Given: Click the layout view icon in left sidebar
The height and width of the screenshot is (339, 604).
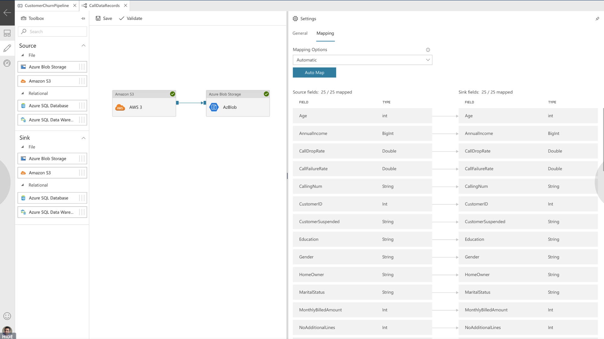Looking at the screenshot, I should click(7, 33).
